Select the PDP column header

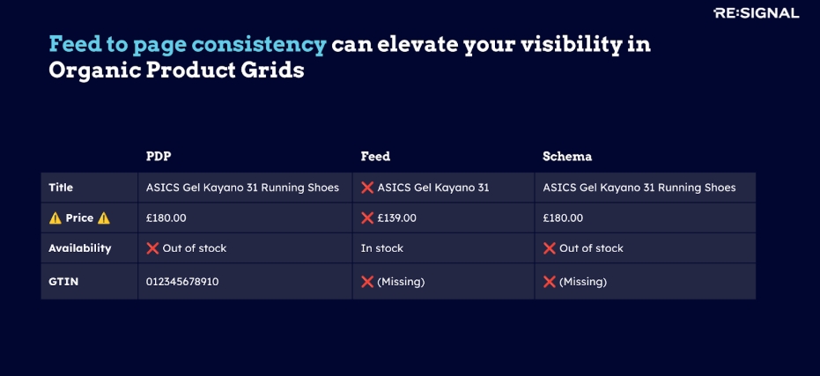(x=159, y=157)
